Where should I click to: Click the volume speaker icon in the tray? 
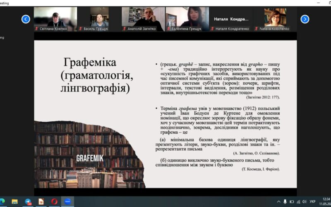(304, 202)
